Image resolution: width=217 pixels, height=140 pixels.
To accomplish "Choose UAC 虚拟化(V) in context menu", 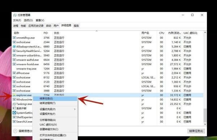I will [x=55, y=124].
